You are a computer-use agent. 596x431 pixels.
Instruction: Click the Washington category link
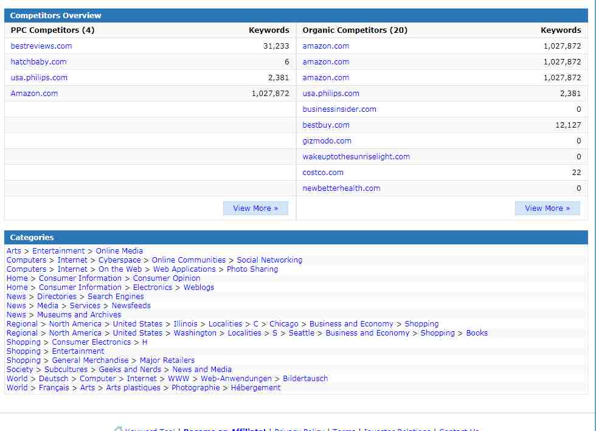click(195, 333)
